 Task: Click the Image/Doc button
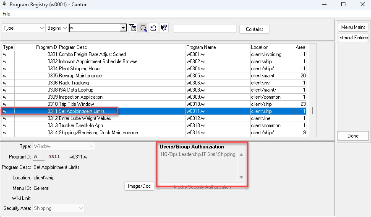139,186
